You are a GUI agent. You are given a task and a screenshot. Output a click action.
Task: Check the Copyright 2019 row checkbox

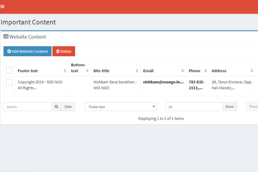click(9, 82)
